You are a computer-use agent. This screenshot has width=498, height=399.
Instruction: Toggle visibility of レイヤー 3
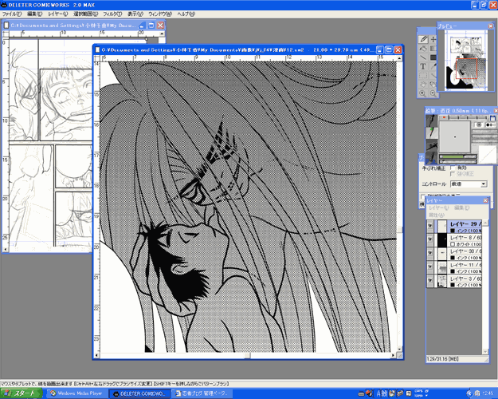[429, 281]
